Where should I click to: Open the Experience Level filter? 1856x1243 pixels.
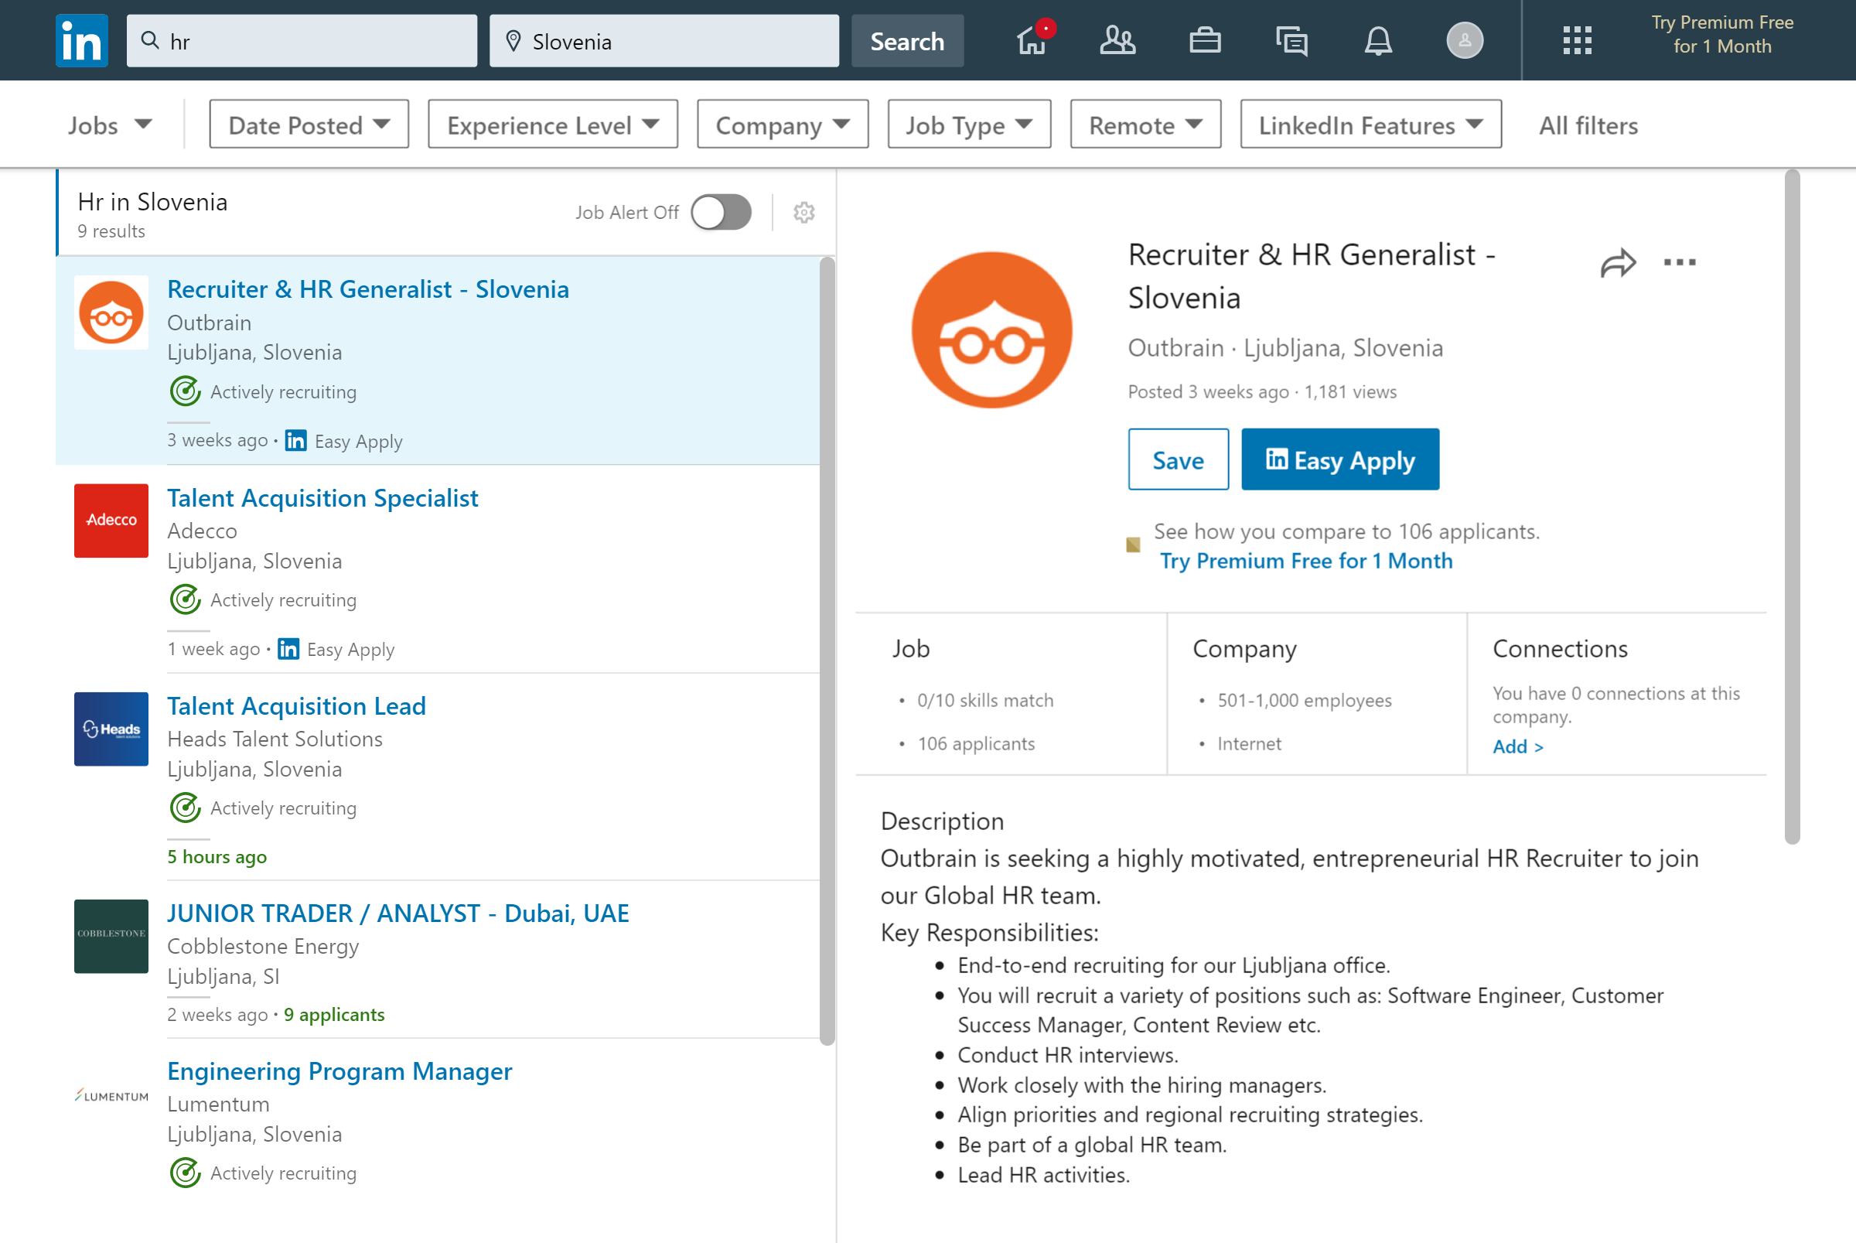pos(552,125)
